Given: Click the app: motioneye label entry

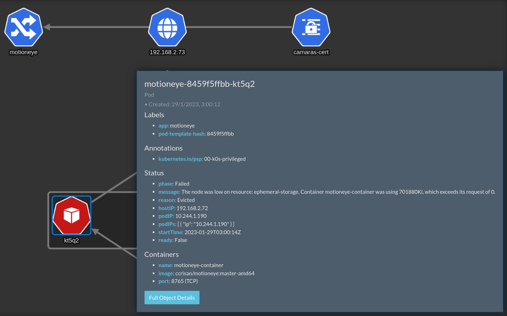Looking at the screenshot, I should 176,126.
